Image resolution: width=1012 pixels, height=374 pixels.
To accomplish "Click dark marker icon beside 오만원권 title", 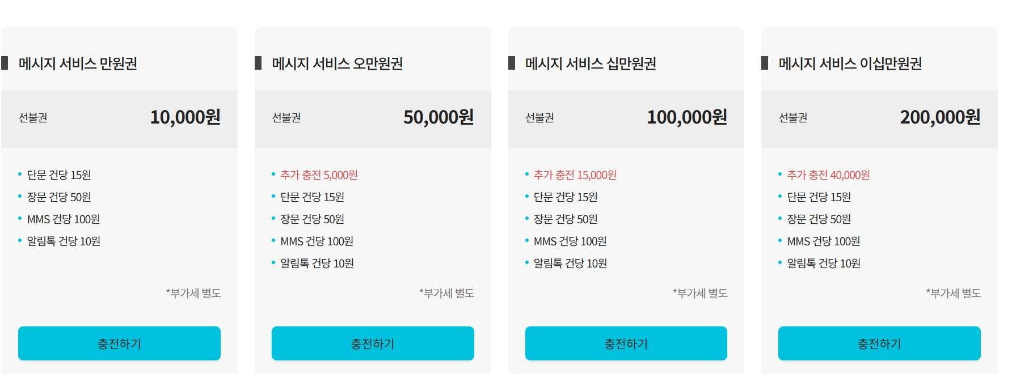I will (258, 63).
